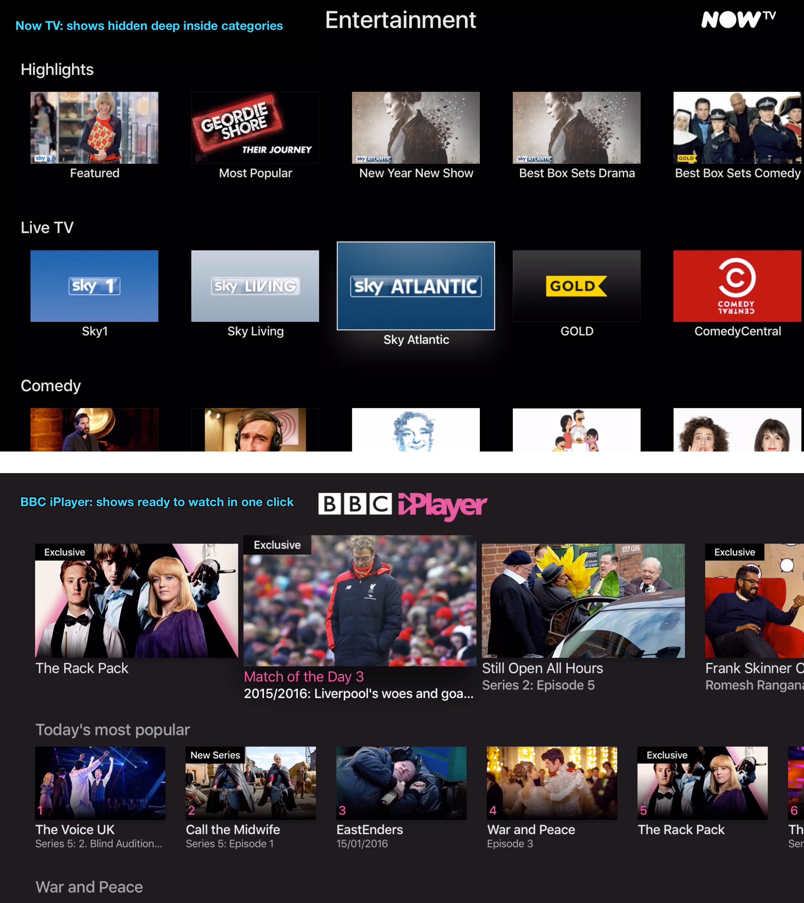Screen dimensions: 804x903
Task: Open the Sky Living channel tile
Action: [x=255, y=286]
